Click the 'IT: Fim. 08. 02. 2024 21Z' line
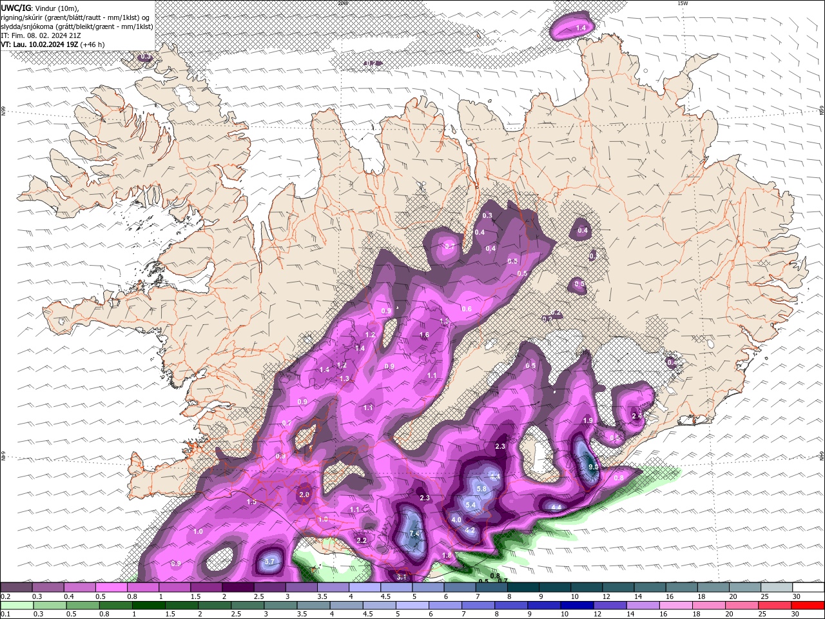The image size is (825, 619). (41, 35)
